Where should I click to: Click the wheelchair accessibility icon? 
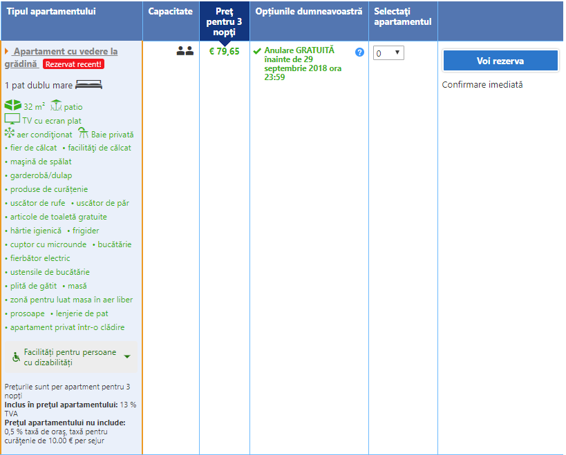16,357
